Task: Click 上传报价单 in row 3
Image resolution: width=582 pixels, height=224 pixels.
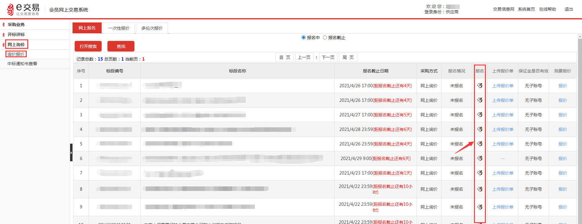Action: (x=503, y=115)
